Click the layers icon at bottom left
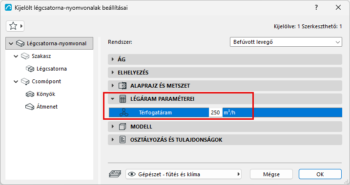Image resolution: width=350 pixels, height=185 pixels. click(x=115, y=174)
